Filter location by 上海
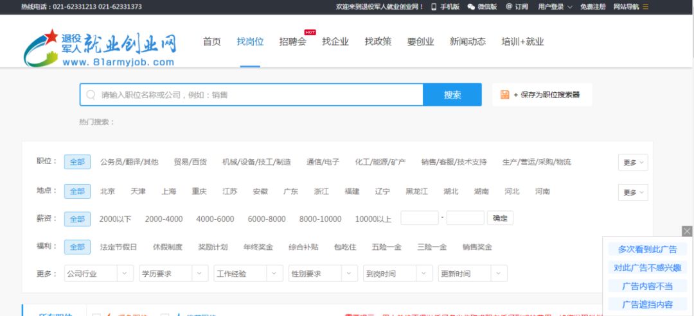The width and height of the screenshot is (694, 316). (168, 192)
